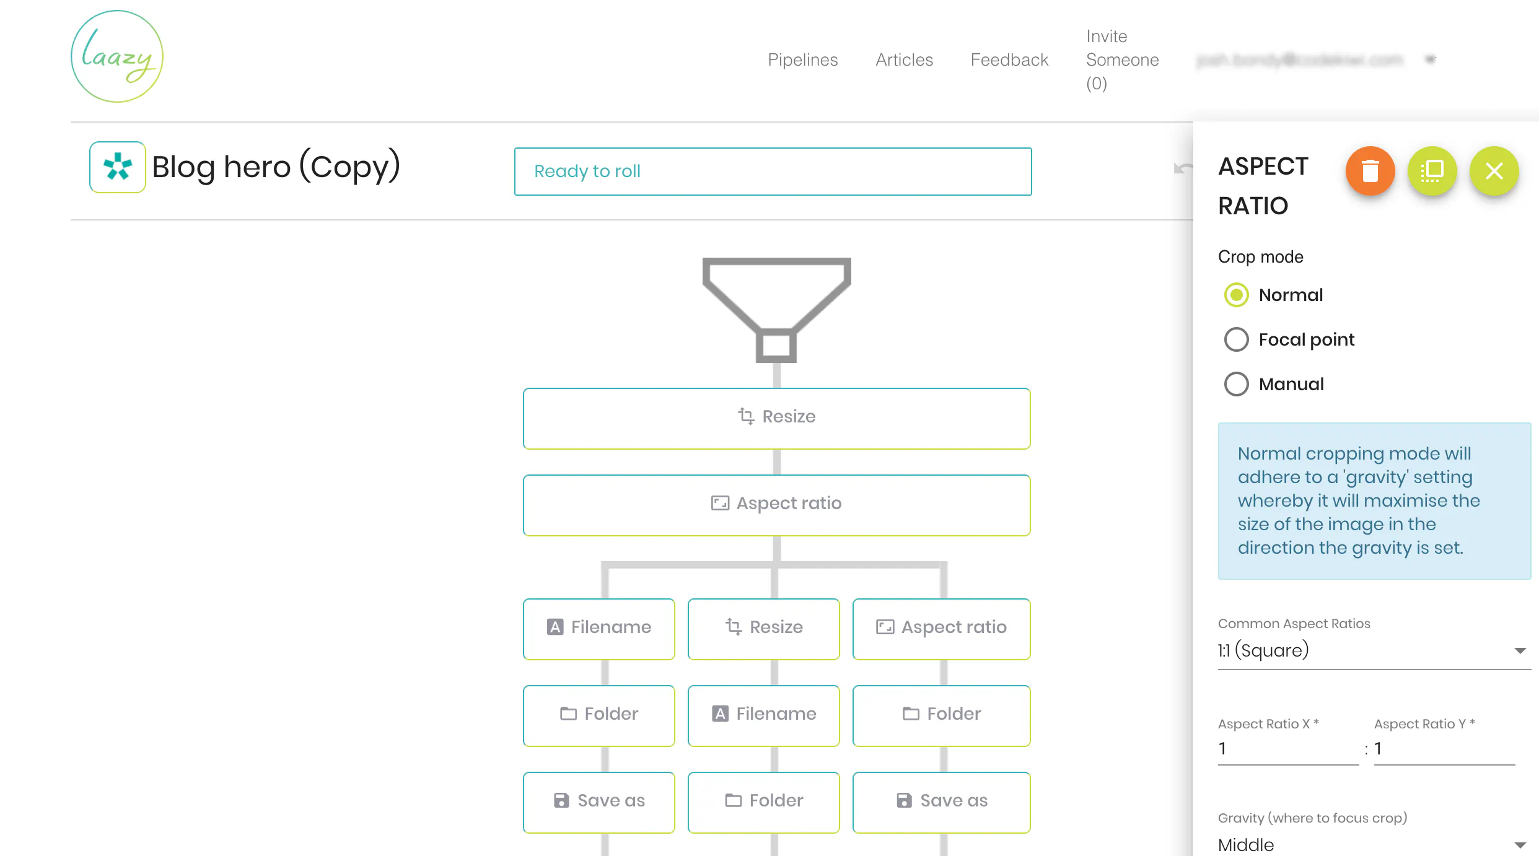Select the right-branch Folder step
The height and width of the screenshot is (856, 1539).
[941, 715]
